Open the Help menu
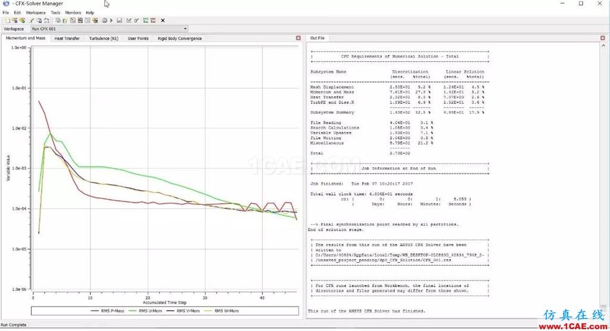610x331 pixels. tap(90, 12)
